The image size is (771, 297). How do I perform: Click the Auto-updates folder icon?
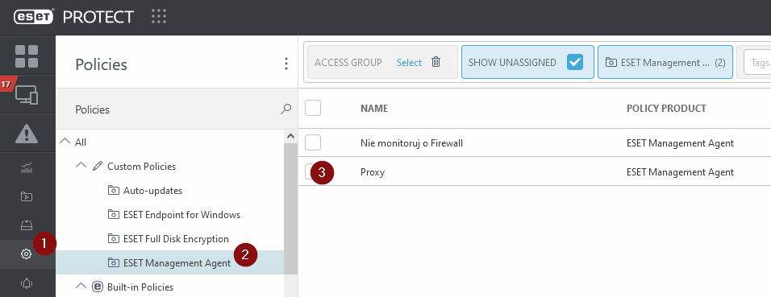pos(113,191)
